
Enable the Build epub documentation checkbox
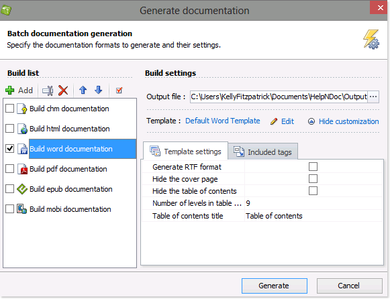click(x=9, y=189)
